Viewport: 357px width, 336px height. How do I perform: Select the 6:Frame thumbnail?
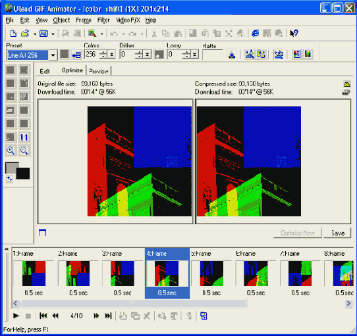click(x=256, y=274)
